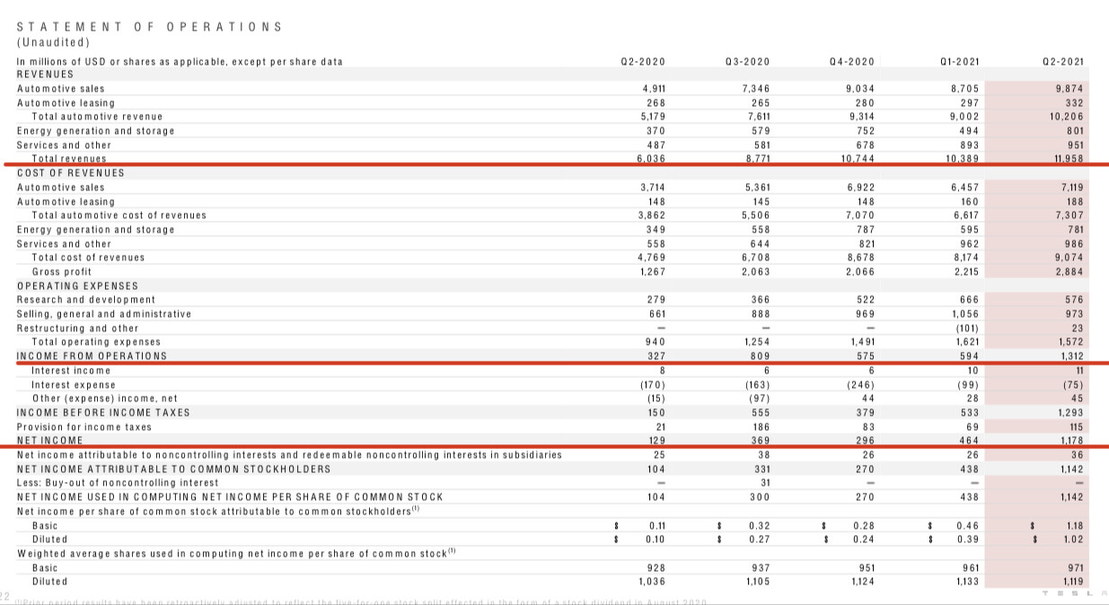This screenshot has height=605, width=1109.
Task: Click the 'Research and development' row label
Action: pos(86,300)
